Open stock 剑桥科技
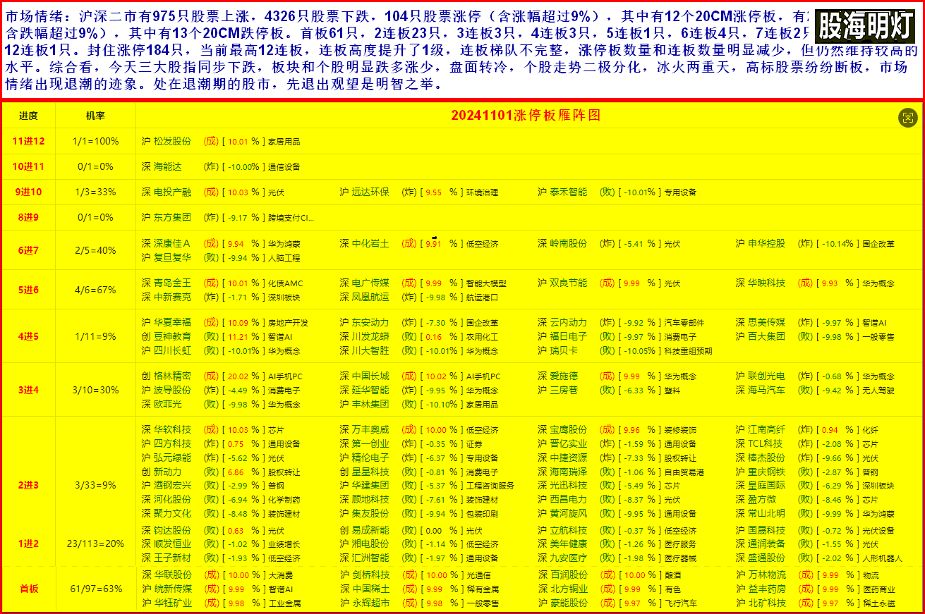 click(370, 575)
